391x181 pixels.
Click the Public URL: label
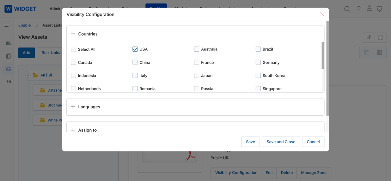point(221,158)
